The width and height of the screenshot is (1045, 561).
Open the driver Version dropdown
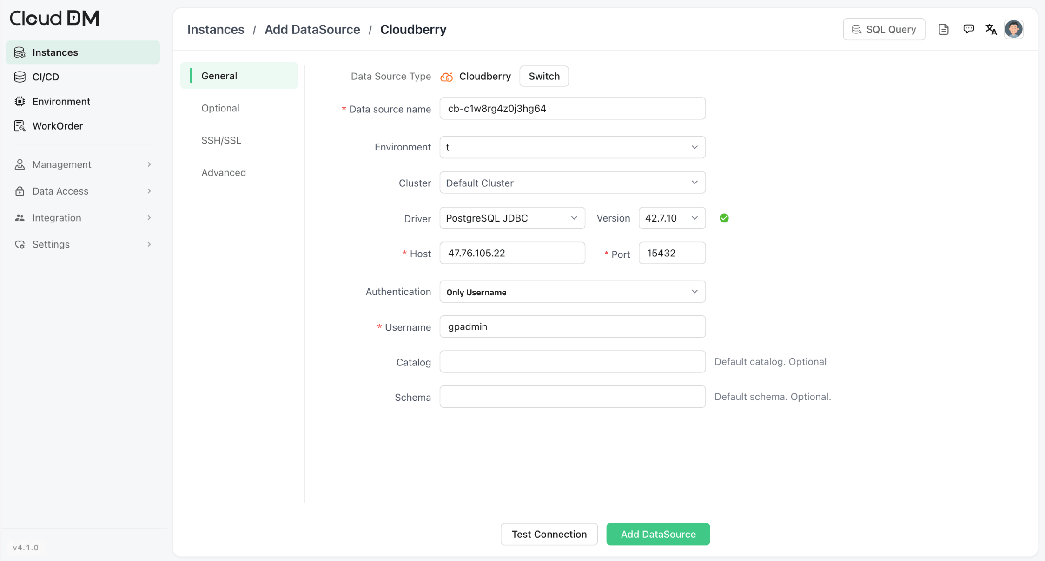pos(672,218)
